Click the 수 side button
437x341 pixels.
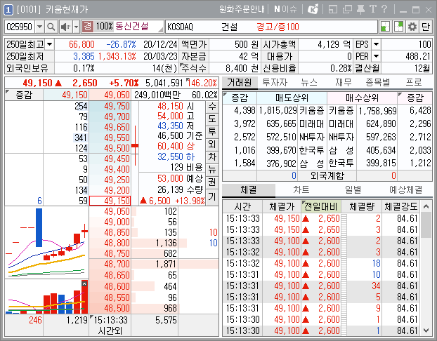click(212, 107)
